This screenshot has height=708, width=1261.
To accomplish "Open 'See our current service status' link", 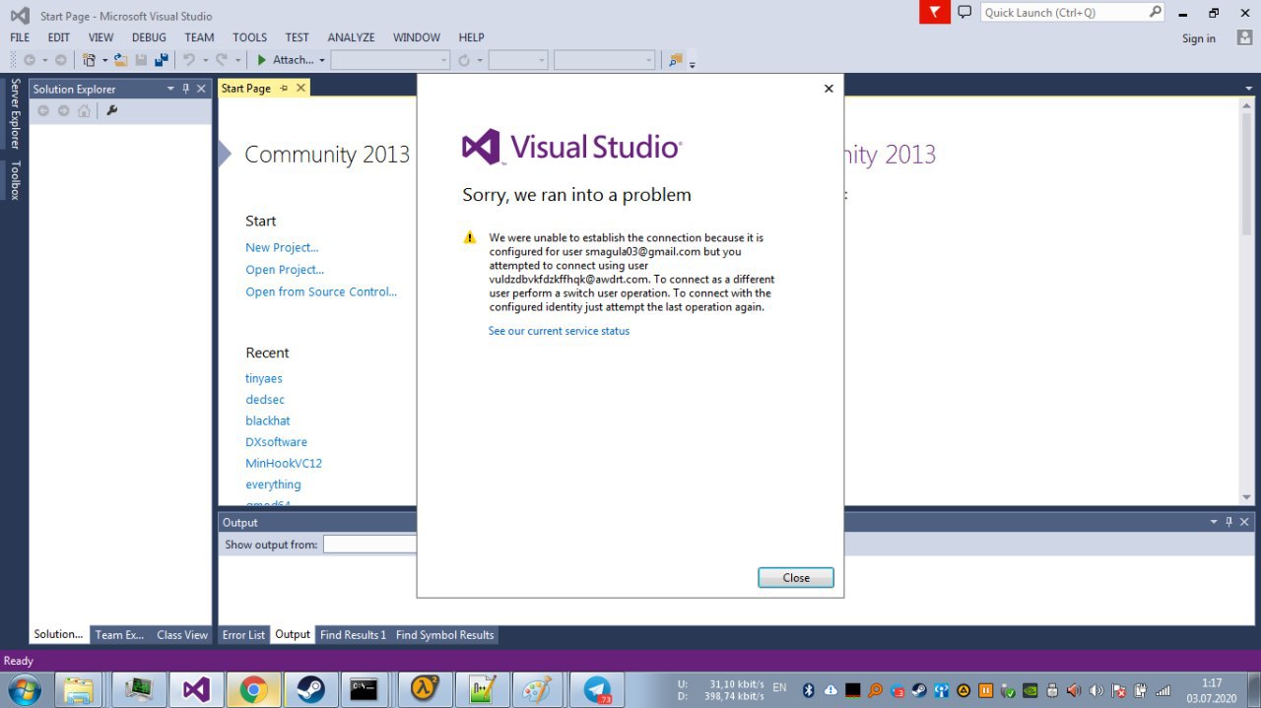I will point(559,331).
